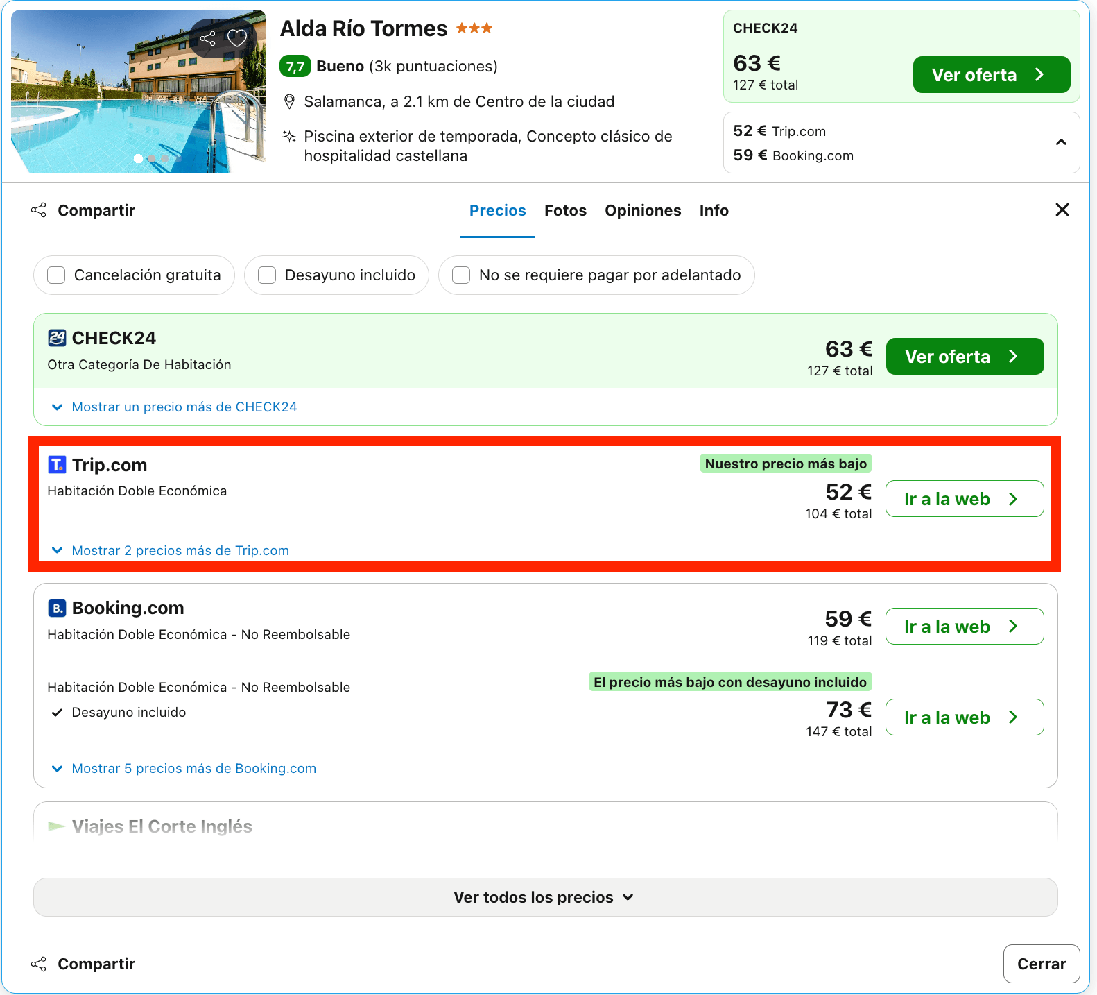
Task: Enable the Cancelación gratuita checkbox
Action: point(56,275)
